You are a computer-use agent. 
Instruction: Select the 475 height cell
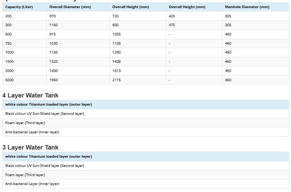(172, 25)
